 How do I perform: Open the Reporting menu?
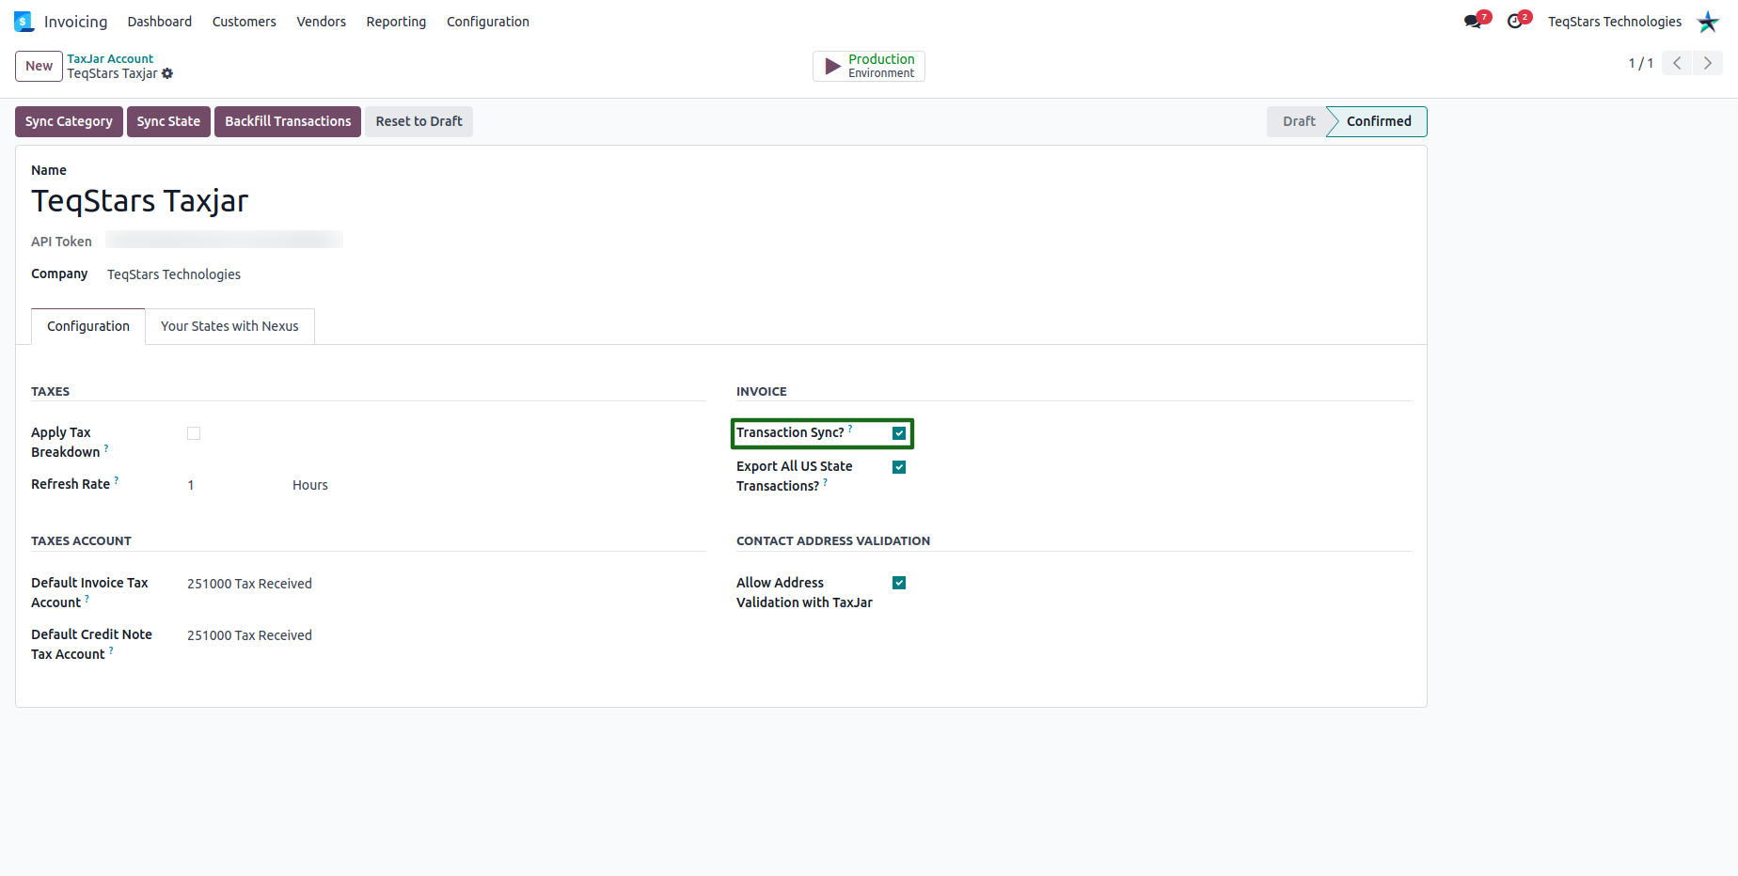pos(396,22)
